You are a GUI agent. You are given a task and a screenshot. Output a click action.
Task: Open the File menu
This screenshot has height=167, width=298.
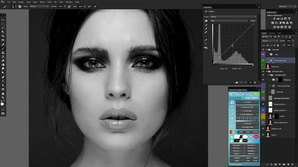click(8, 2)
